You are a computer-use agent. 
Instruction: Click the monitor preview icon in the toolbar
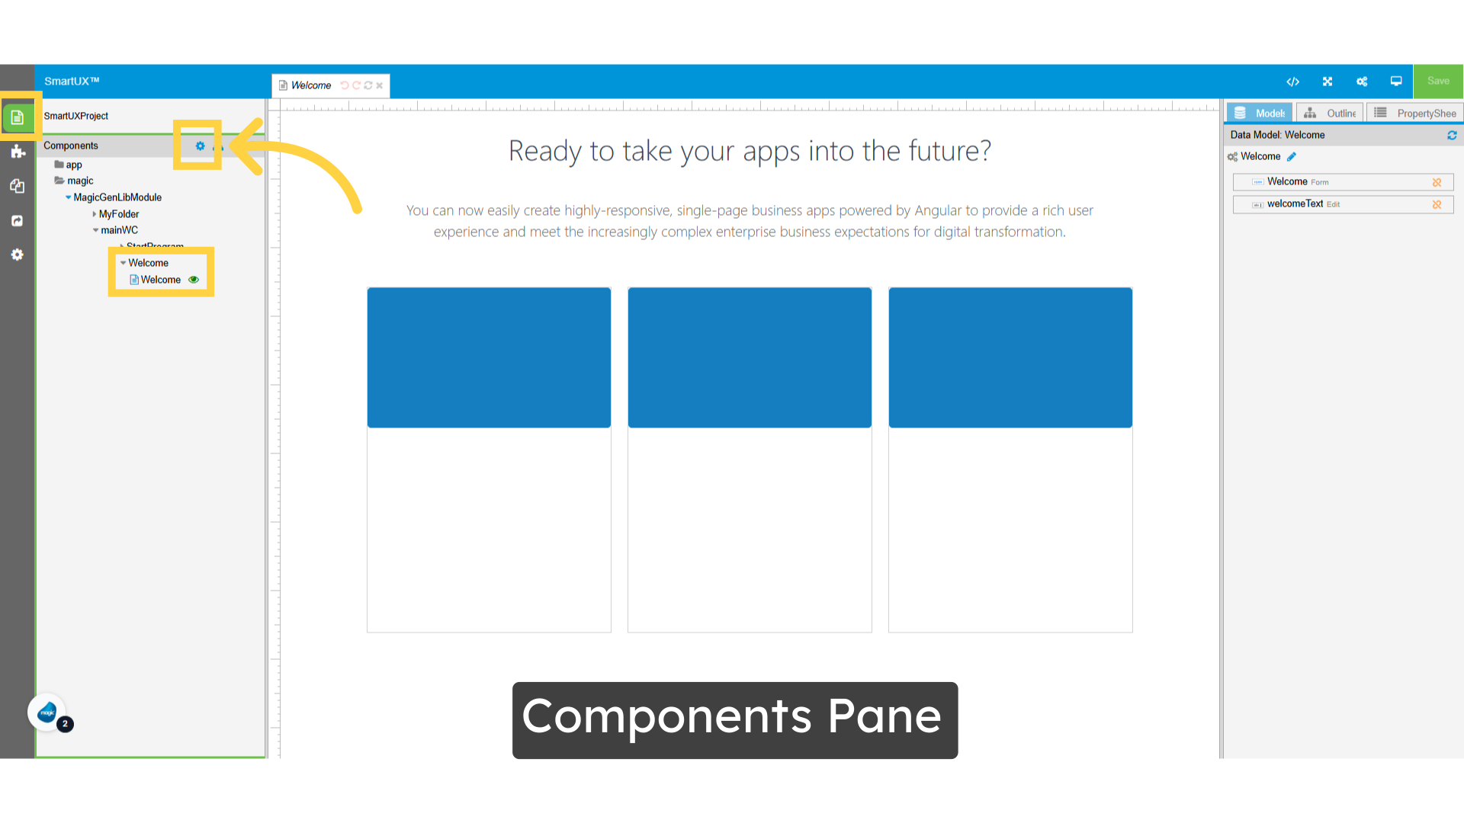click(x=1396, y=82)
